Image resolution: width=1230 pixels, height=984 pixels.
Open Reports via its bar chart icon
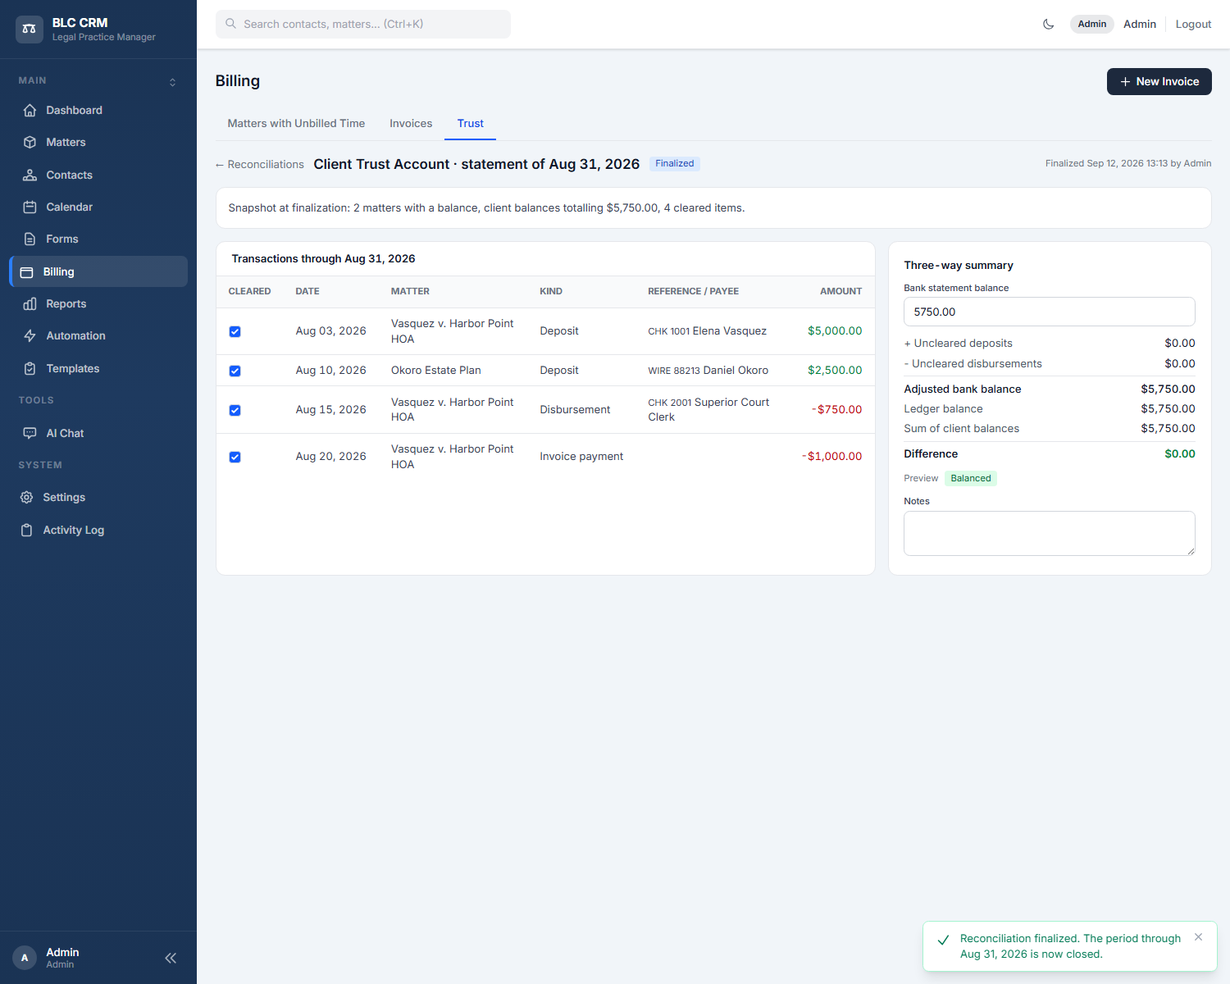[30, 304]
